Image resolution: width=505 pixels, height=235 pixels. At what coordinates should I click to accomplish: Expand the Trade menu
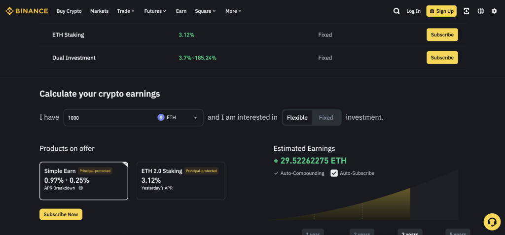[x=126, y=11]
